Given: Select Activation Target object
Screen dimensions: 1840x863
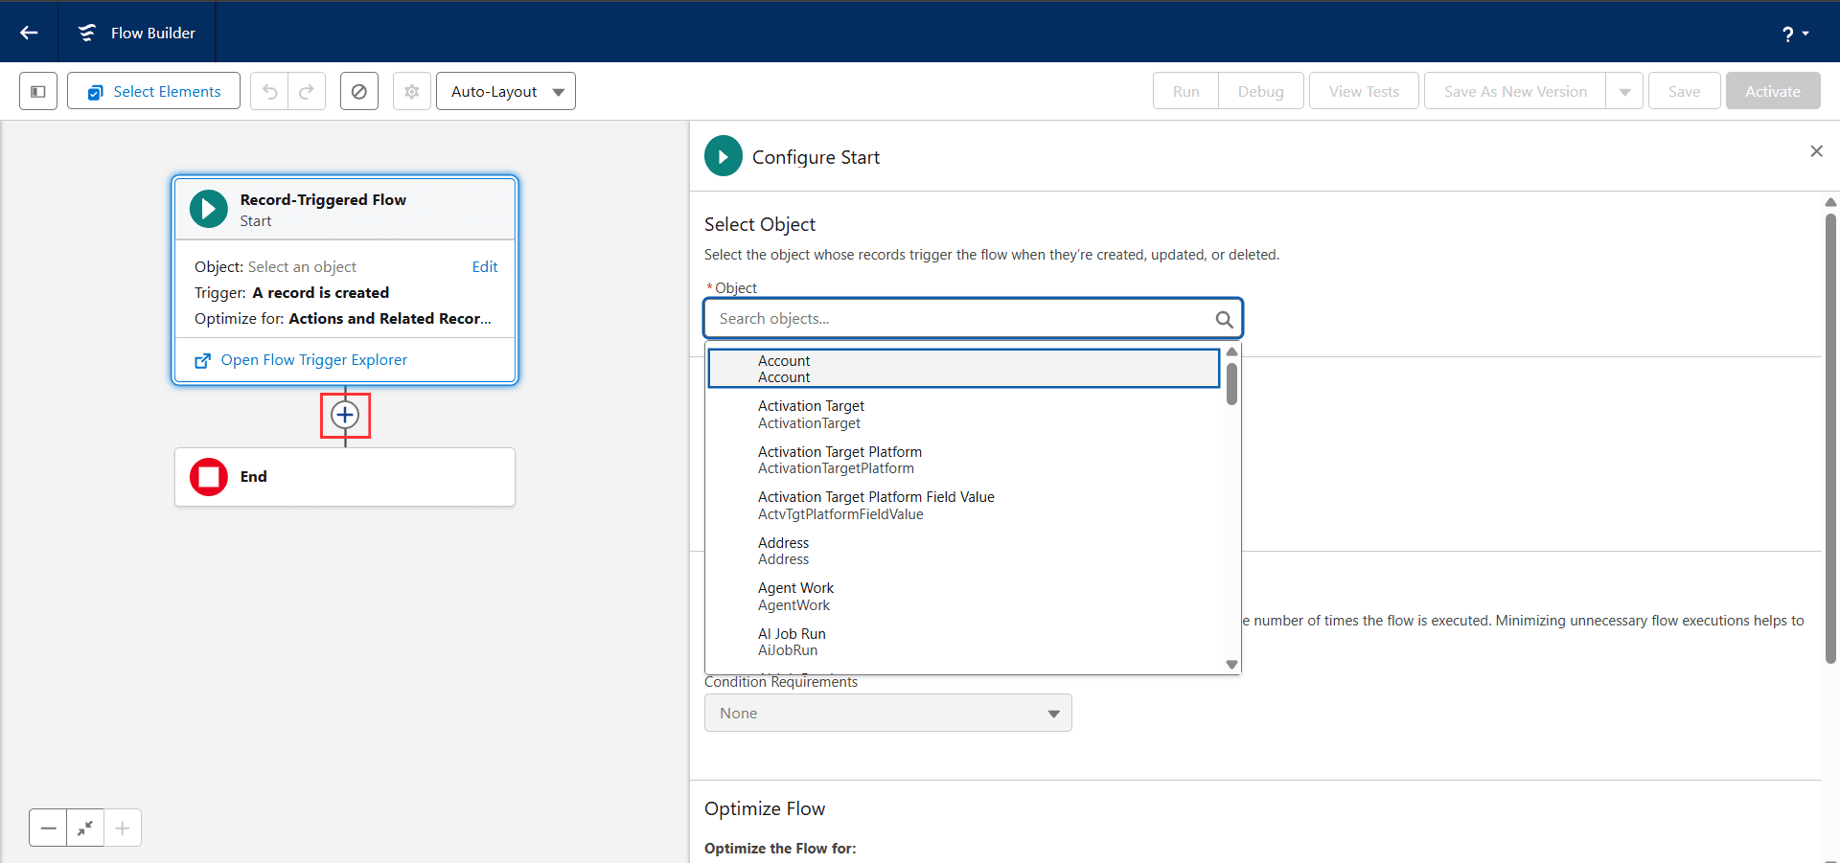Looking at the screenshot, I should pyautogui.click(x=964, y=415).
